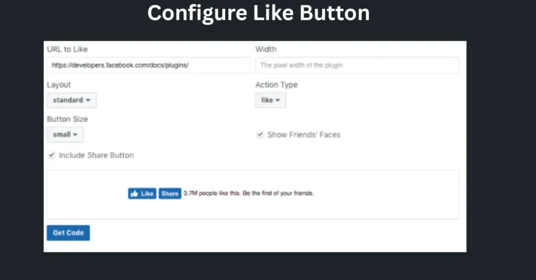Click the Width pixel width input field
Screen dimensions: 536x280
[357, 65]
